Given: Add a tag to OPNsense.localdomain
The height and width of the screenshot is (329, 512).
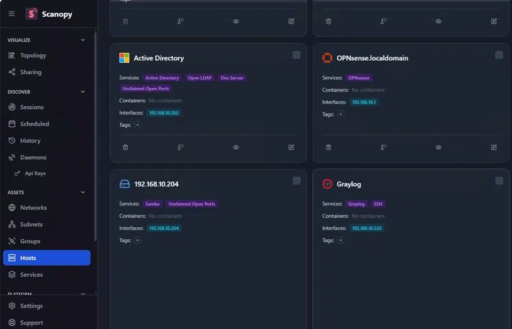Looking at the screenshot, I should tap(340, 114).
